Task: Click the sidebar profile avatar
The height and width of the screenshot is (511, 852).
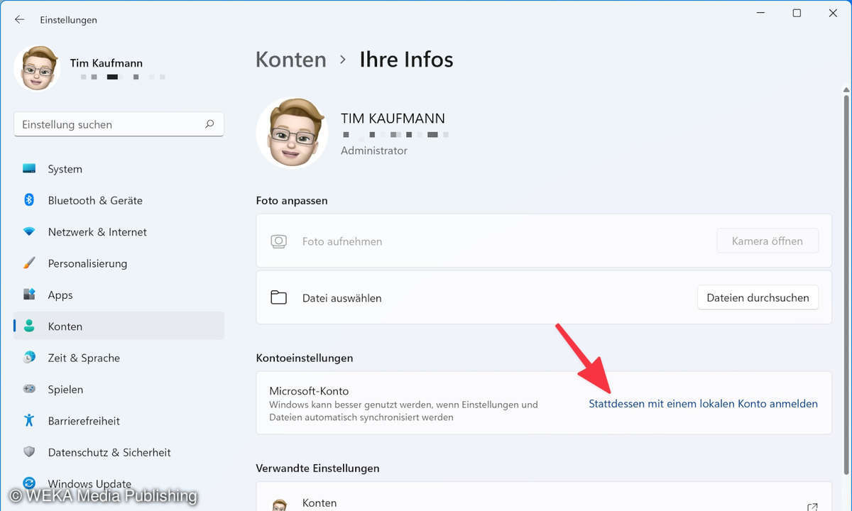Action: pos(37,68)
